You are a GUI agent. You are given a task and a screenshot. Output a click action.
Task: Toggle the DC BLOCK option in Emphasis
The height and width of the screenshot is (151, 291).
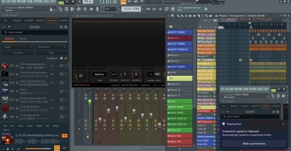[116, 85]
